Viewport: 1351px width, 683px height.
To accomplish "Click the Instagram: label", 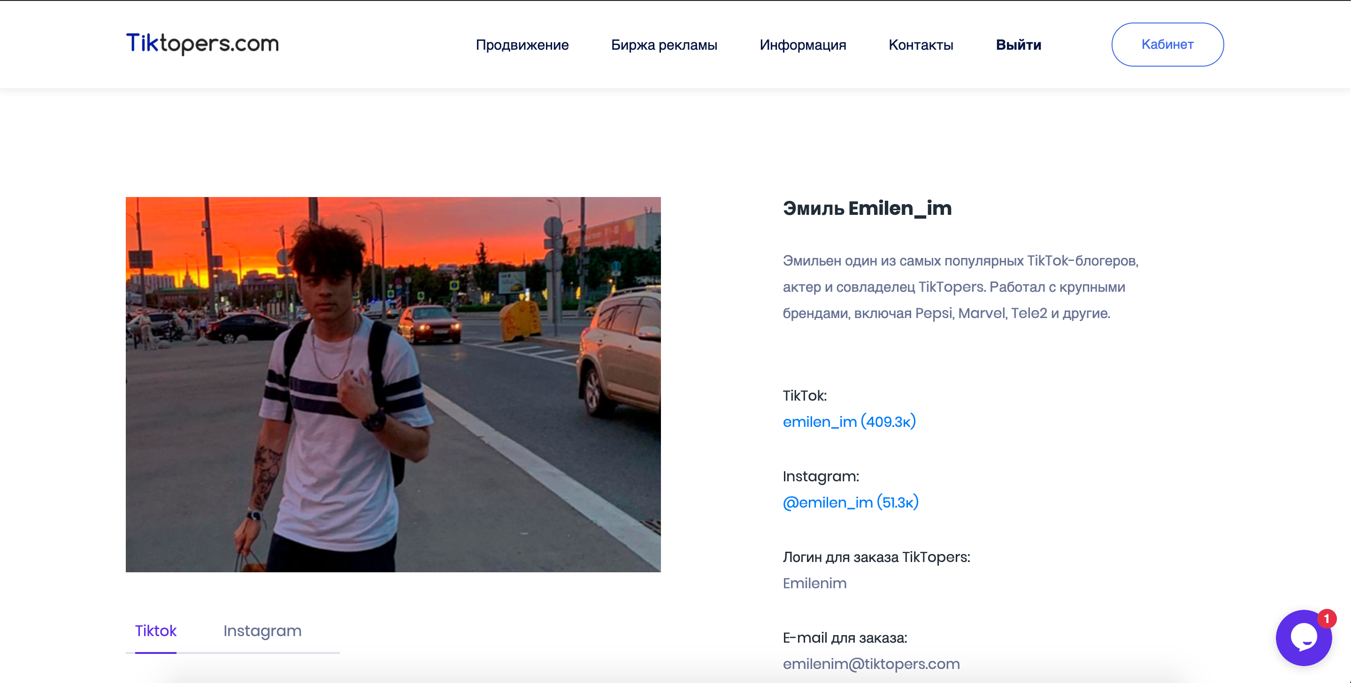I will (x=821, y=476).
